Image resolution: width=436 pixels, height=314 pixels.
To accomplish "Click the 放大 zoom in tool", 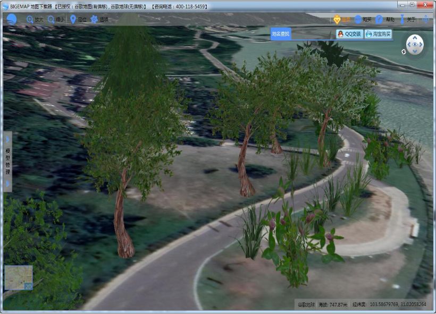I will coord(35,19).
